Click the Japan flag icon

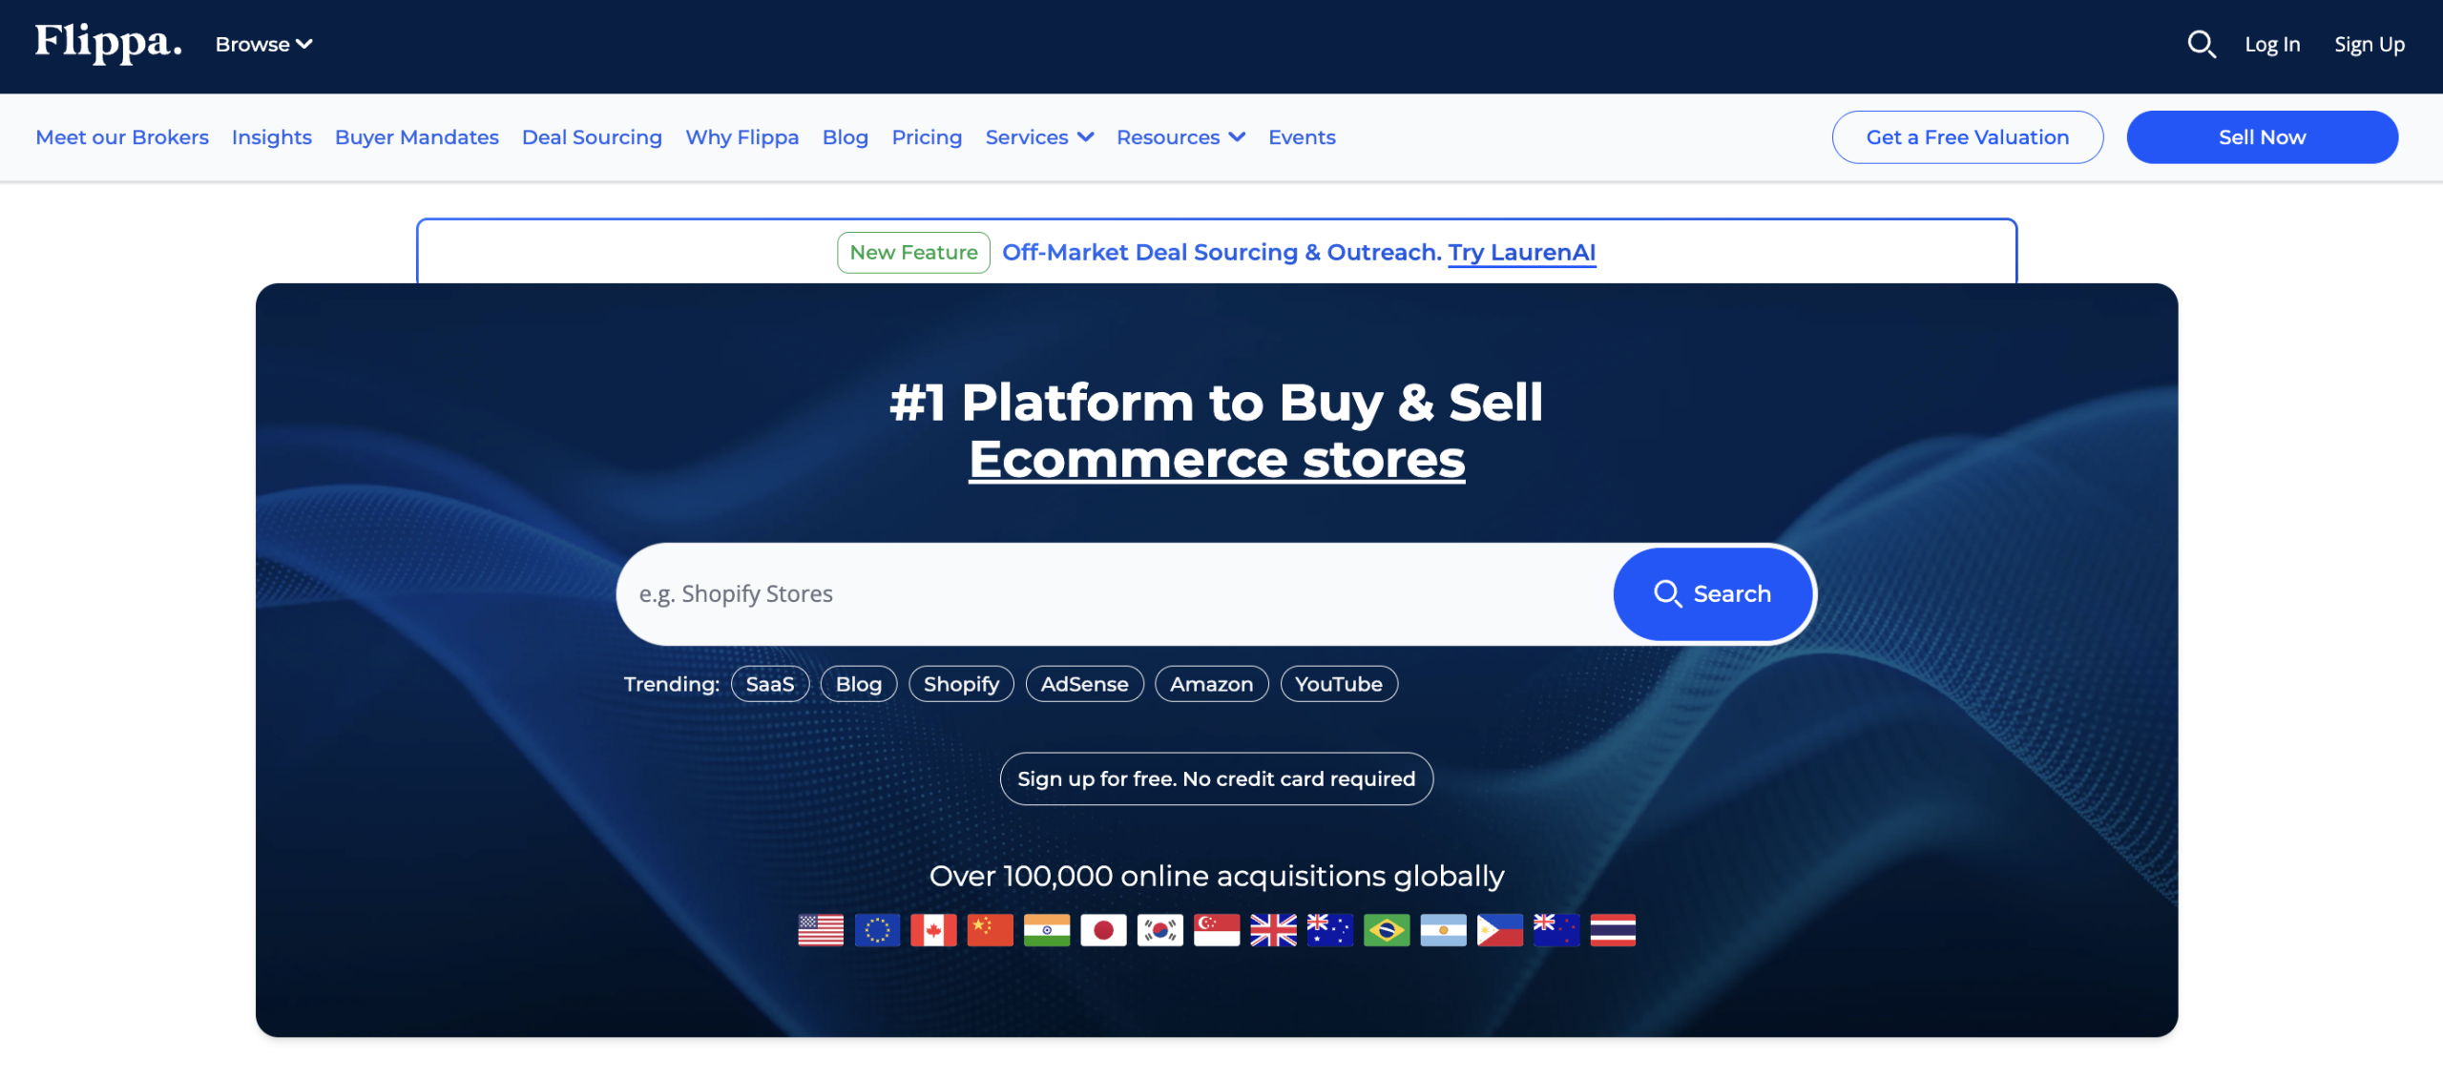click(1104, 930)
